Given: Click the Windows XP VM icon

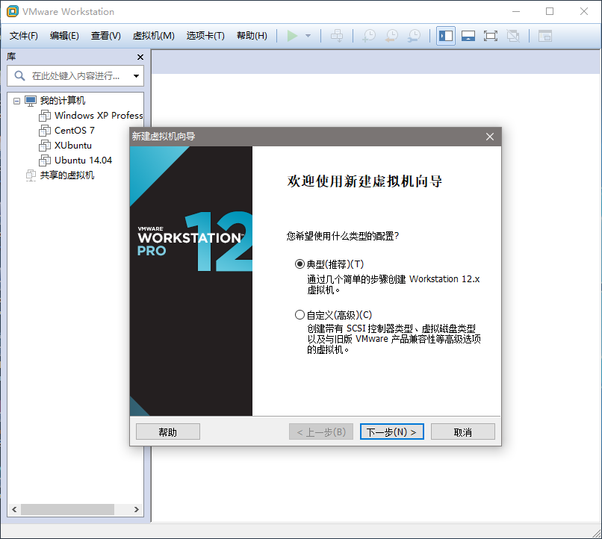Looking at the screenshot, I should click(x=45, y=116).
